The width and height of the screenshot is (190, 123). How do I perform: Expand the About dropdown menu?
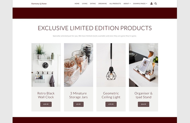tap(127, 4)
